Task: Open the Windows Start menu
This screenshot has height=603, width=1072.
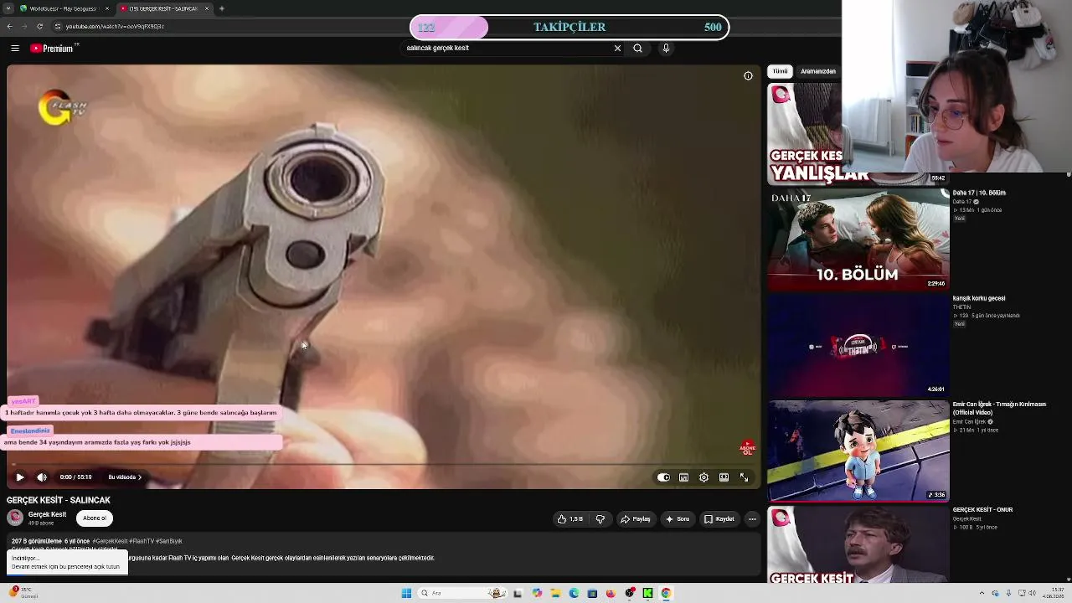Action: click(x=406, y=593)
